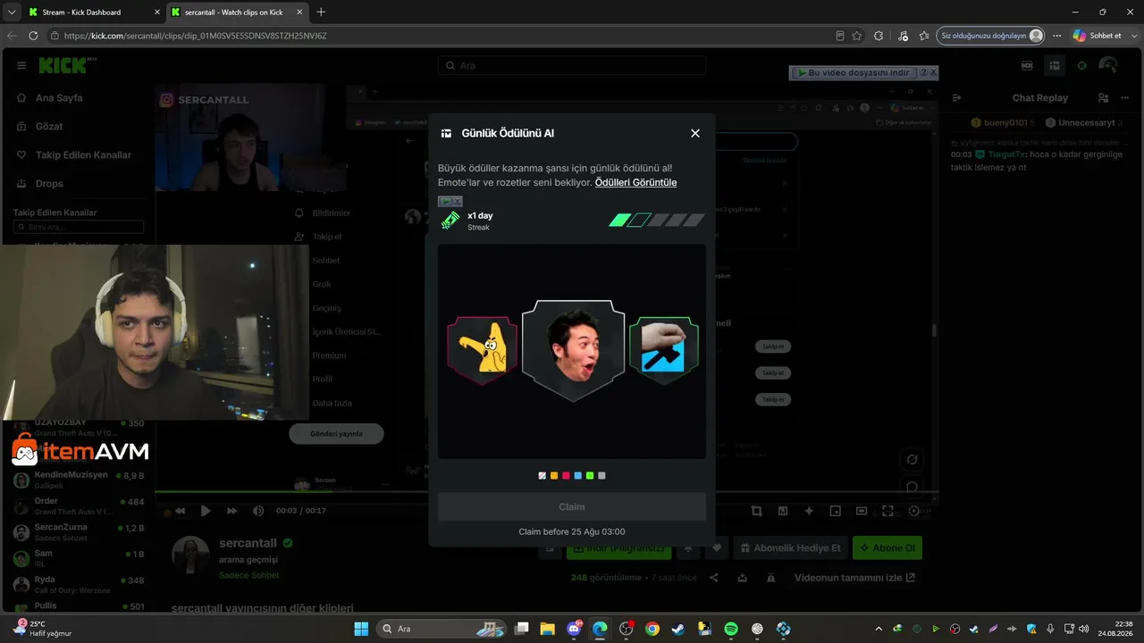
Task: Fast-forward the clip
Action: [232, 511]
